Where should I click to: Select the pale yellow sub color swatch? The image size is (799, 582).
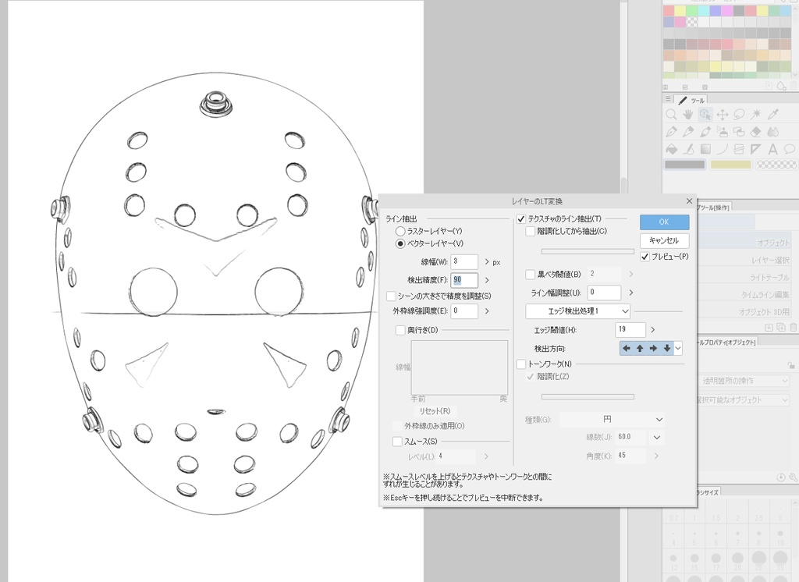click(x=730, y=164)
